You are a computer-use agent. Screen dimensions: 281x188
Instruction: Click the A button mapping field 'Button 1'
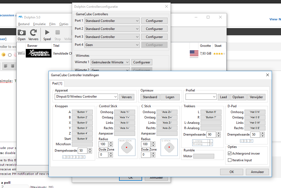pyautogui.click(x=82, y=112)
